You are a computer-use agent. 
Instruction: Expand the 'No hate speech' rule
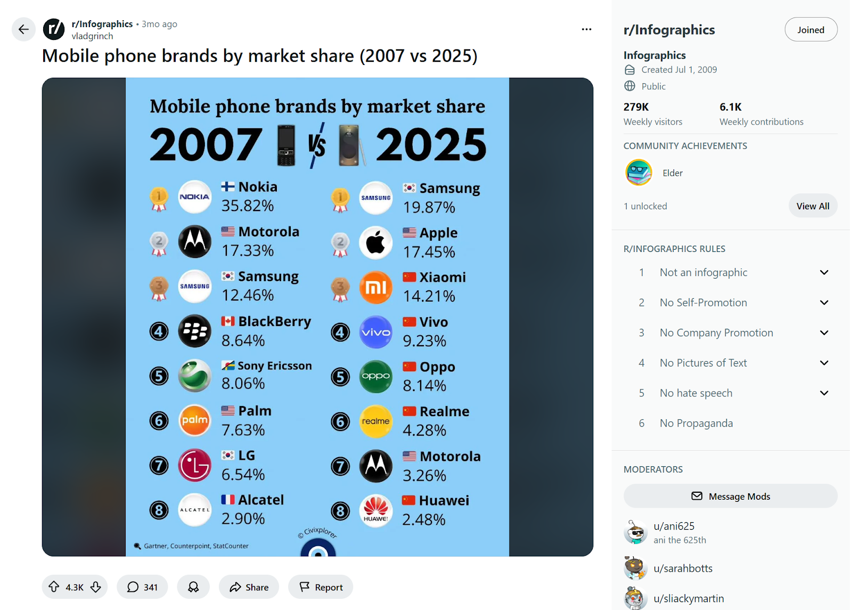point(824,393)
